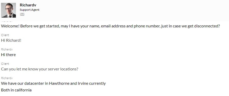Click the Welcome message asking for contact details
This screenshot has height=96, width=229.
(x=110, y=26)
